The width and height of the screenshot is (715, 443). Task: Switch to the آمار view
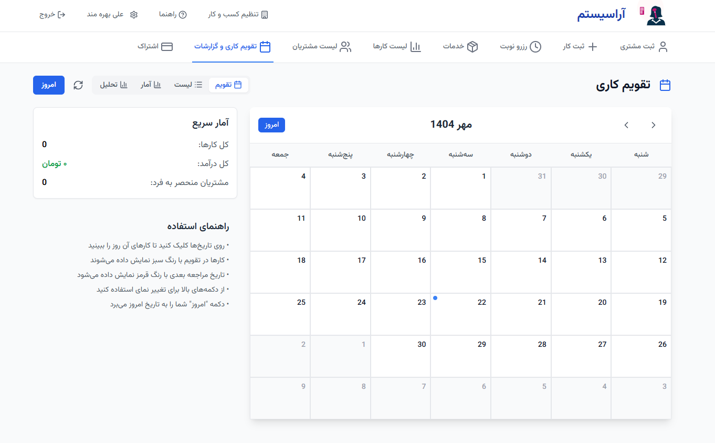tap(151, 85)
